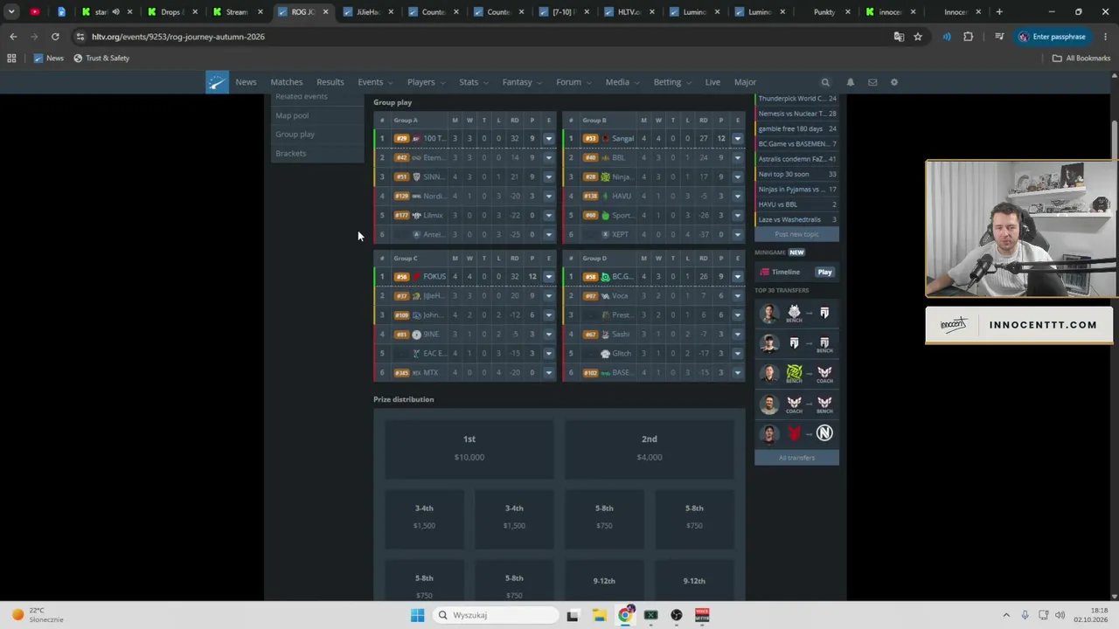The height and width of the screenshot is (629, 1119).
Task: Open the Trust & Safety bookmark
Action: tap(101, 58)
